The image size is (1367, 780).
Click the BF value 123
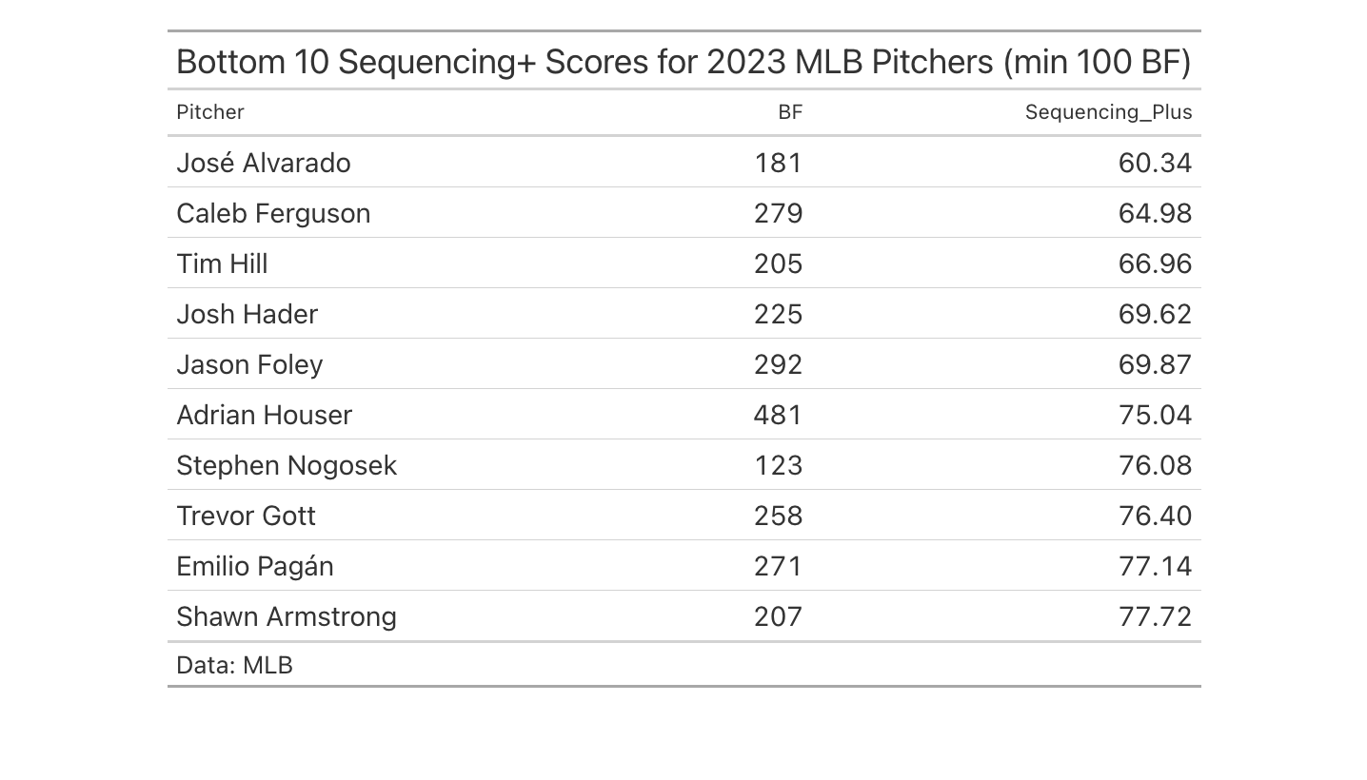(778, 465)
